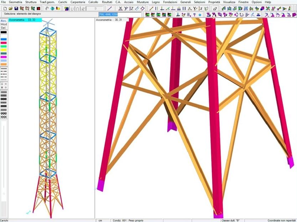The image size is (297, 222).
Task: Expand the Fondazioni menu
Action: (170, 2)
